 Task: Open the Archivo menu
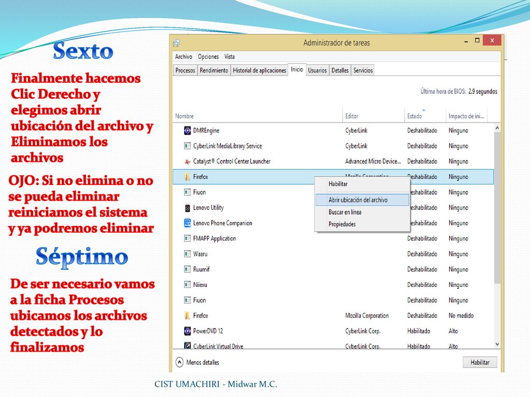184,57
